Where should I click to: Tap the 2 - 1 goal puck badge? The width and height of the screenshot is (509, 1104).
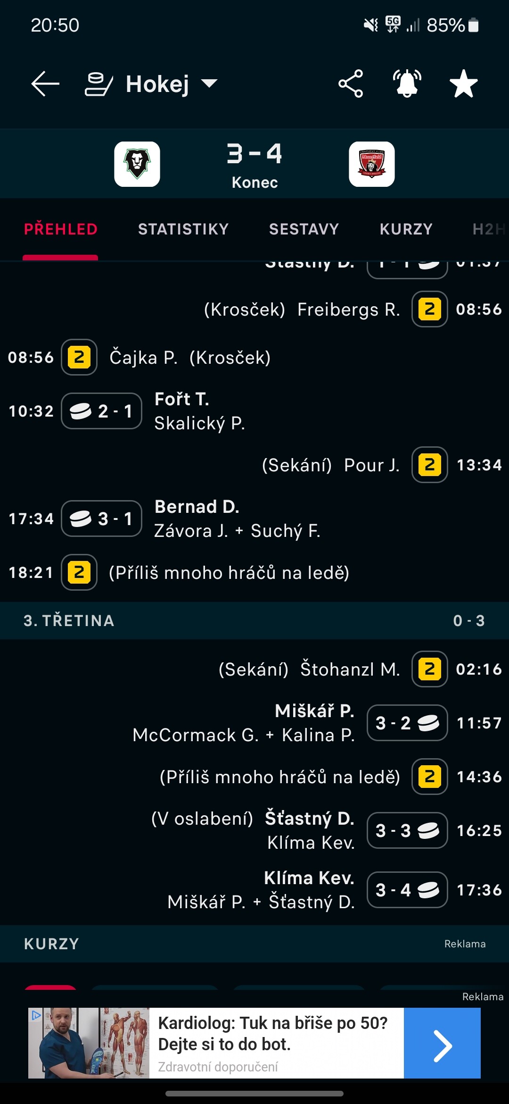[x=102, y=411]
